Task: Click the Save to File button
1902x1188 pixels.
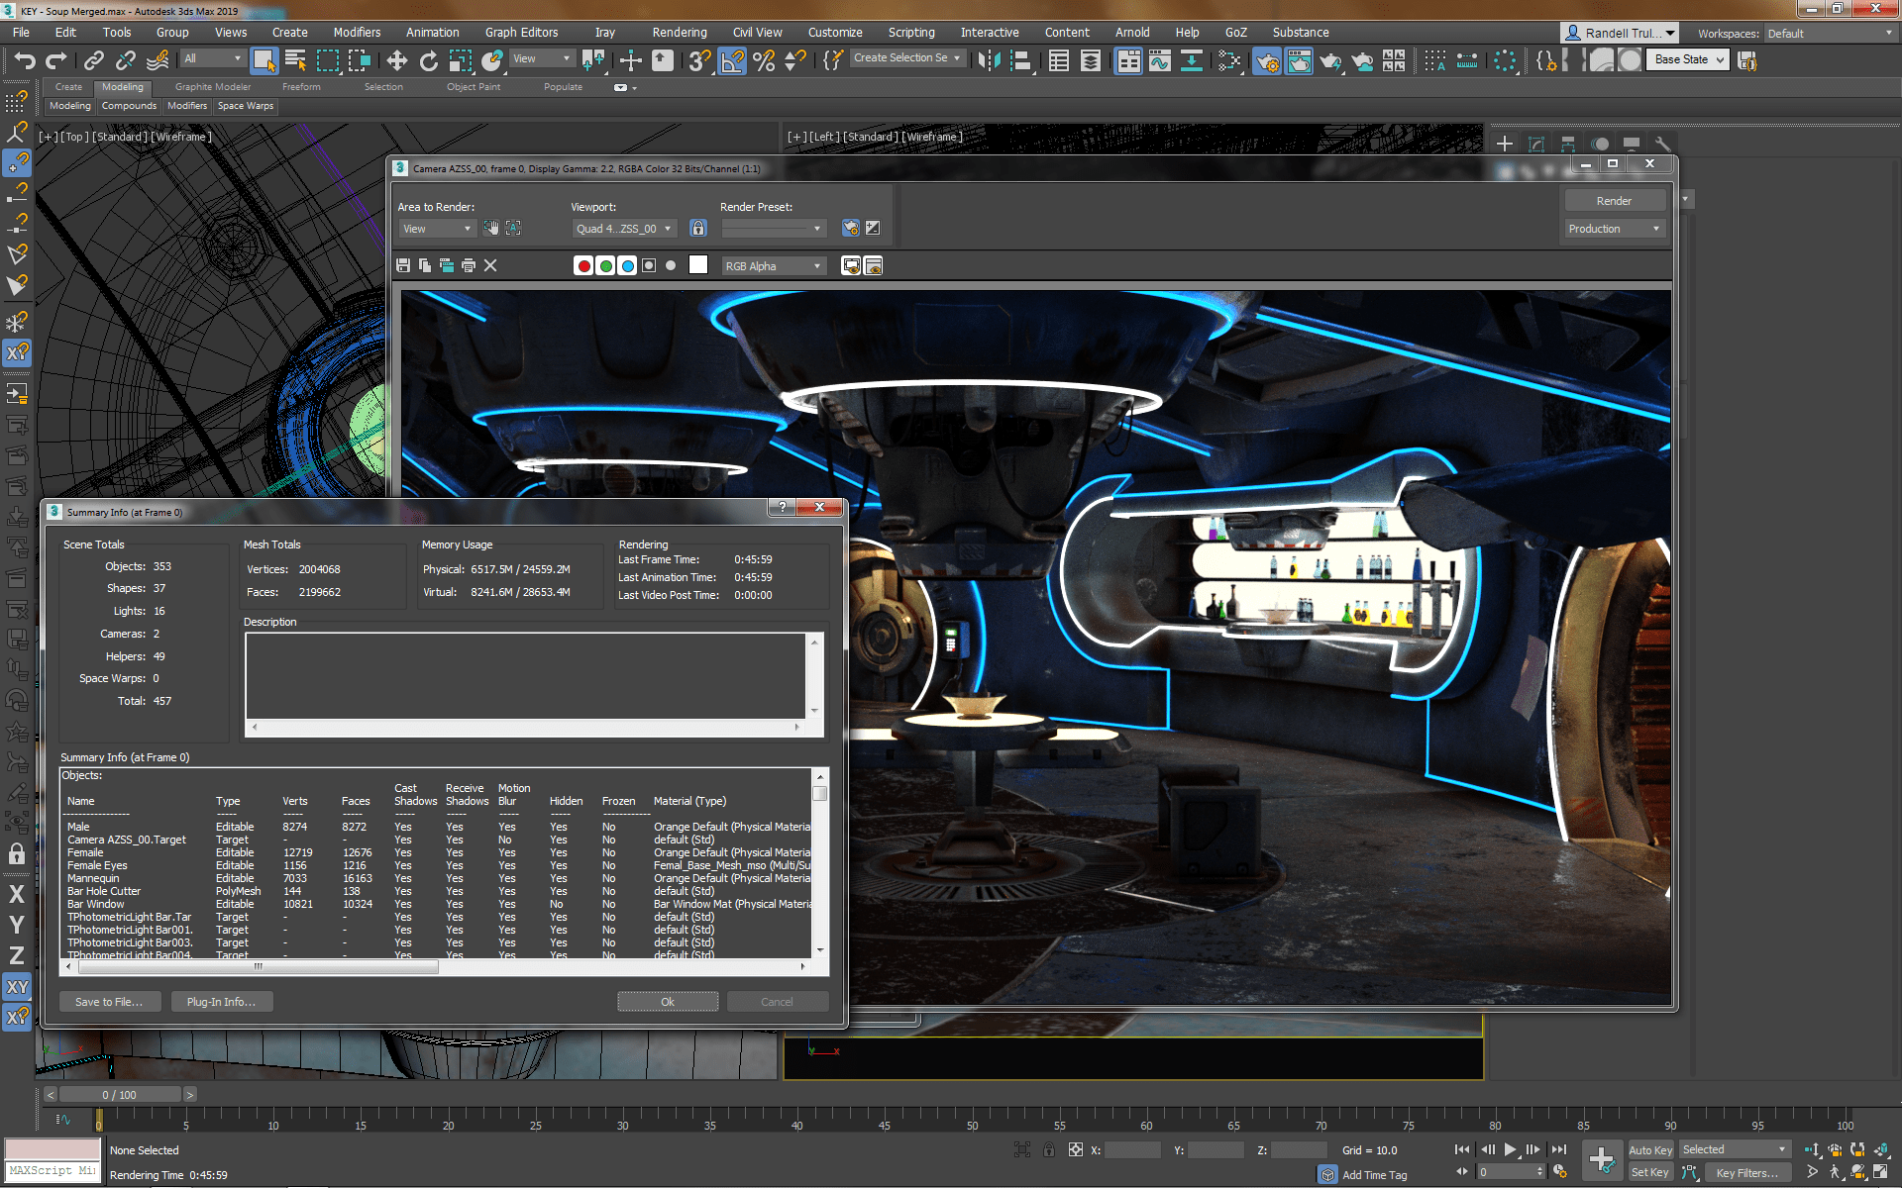Action: click(x=108, y=1002)
